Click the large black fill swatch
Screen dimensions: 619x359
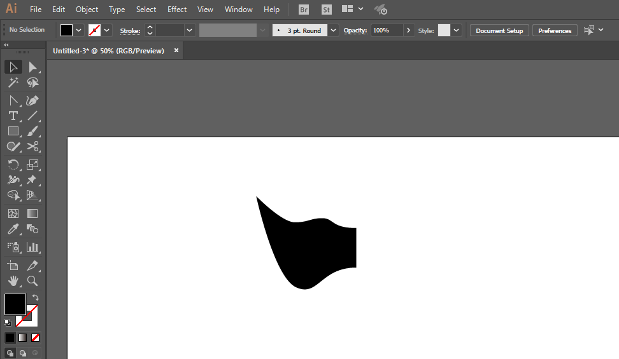(x=15, y=304)
